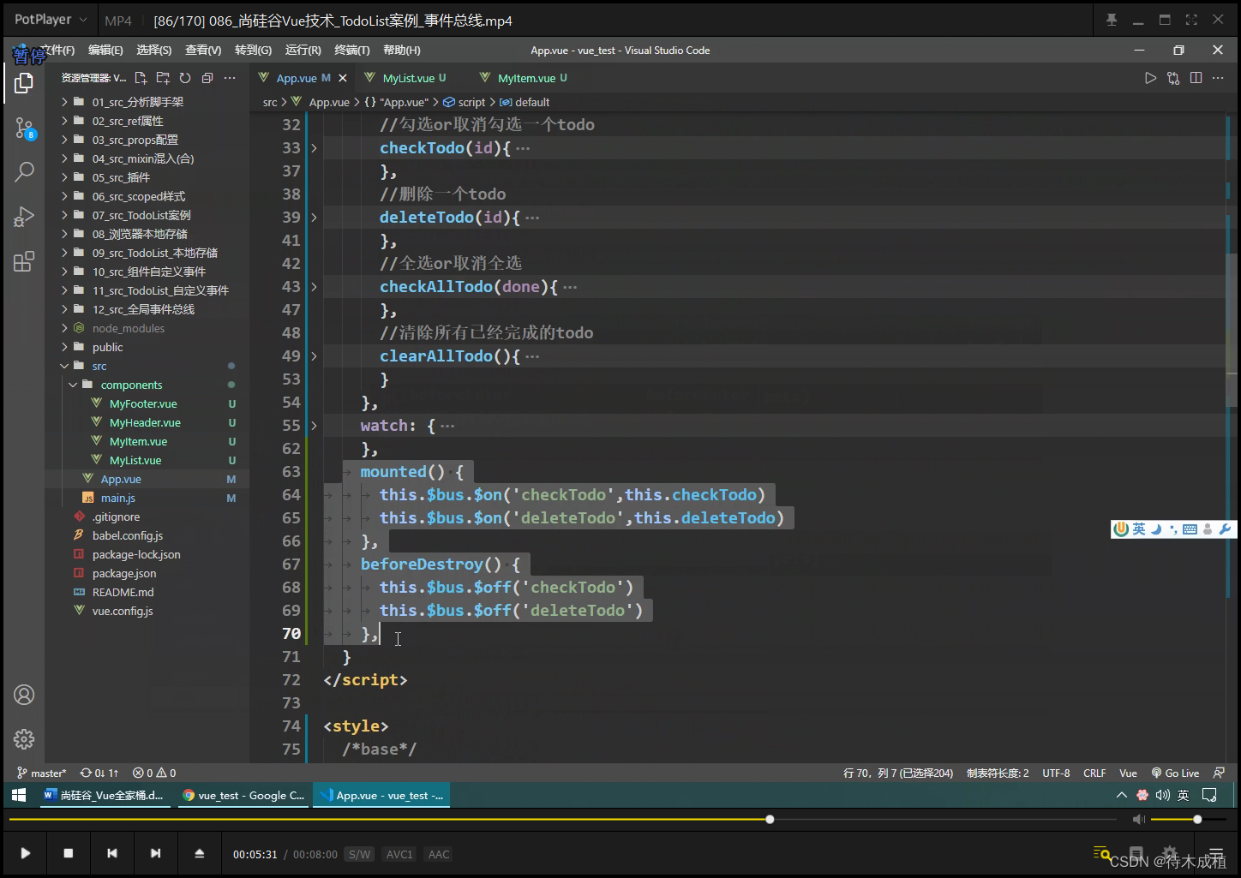The image size is (1241, 878).
Task: Click the Vue language mode indicator
Action: pos(1128,773)
